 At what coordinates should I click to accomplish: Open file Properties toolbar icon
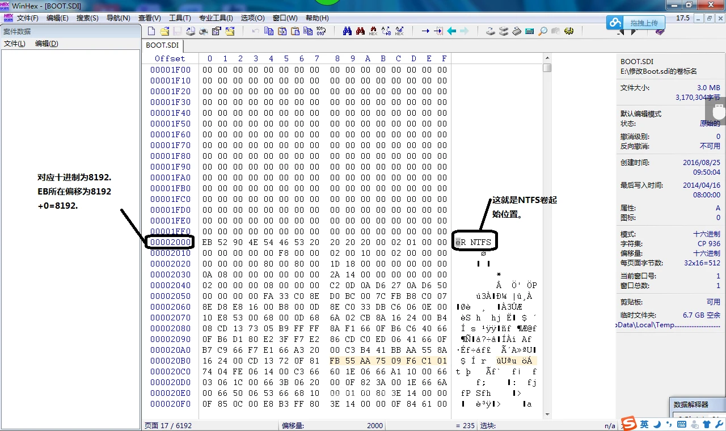point(217,31)
